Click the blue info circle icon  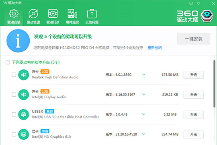click(x=18, y=41)
